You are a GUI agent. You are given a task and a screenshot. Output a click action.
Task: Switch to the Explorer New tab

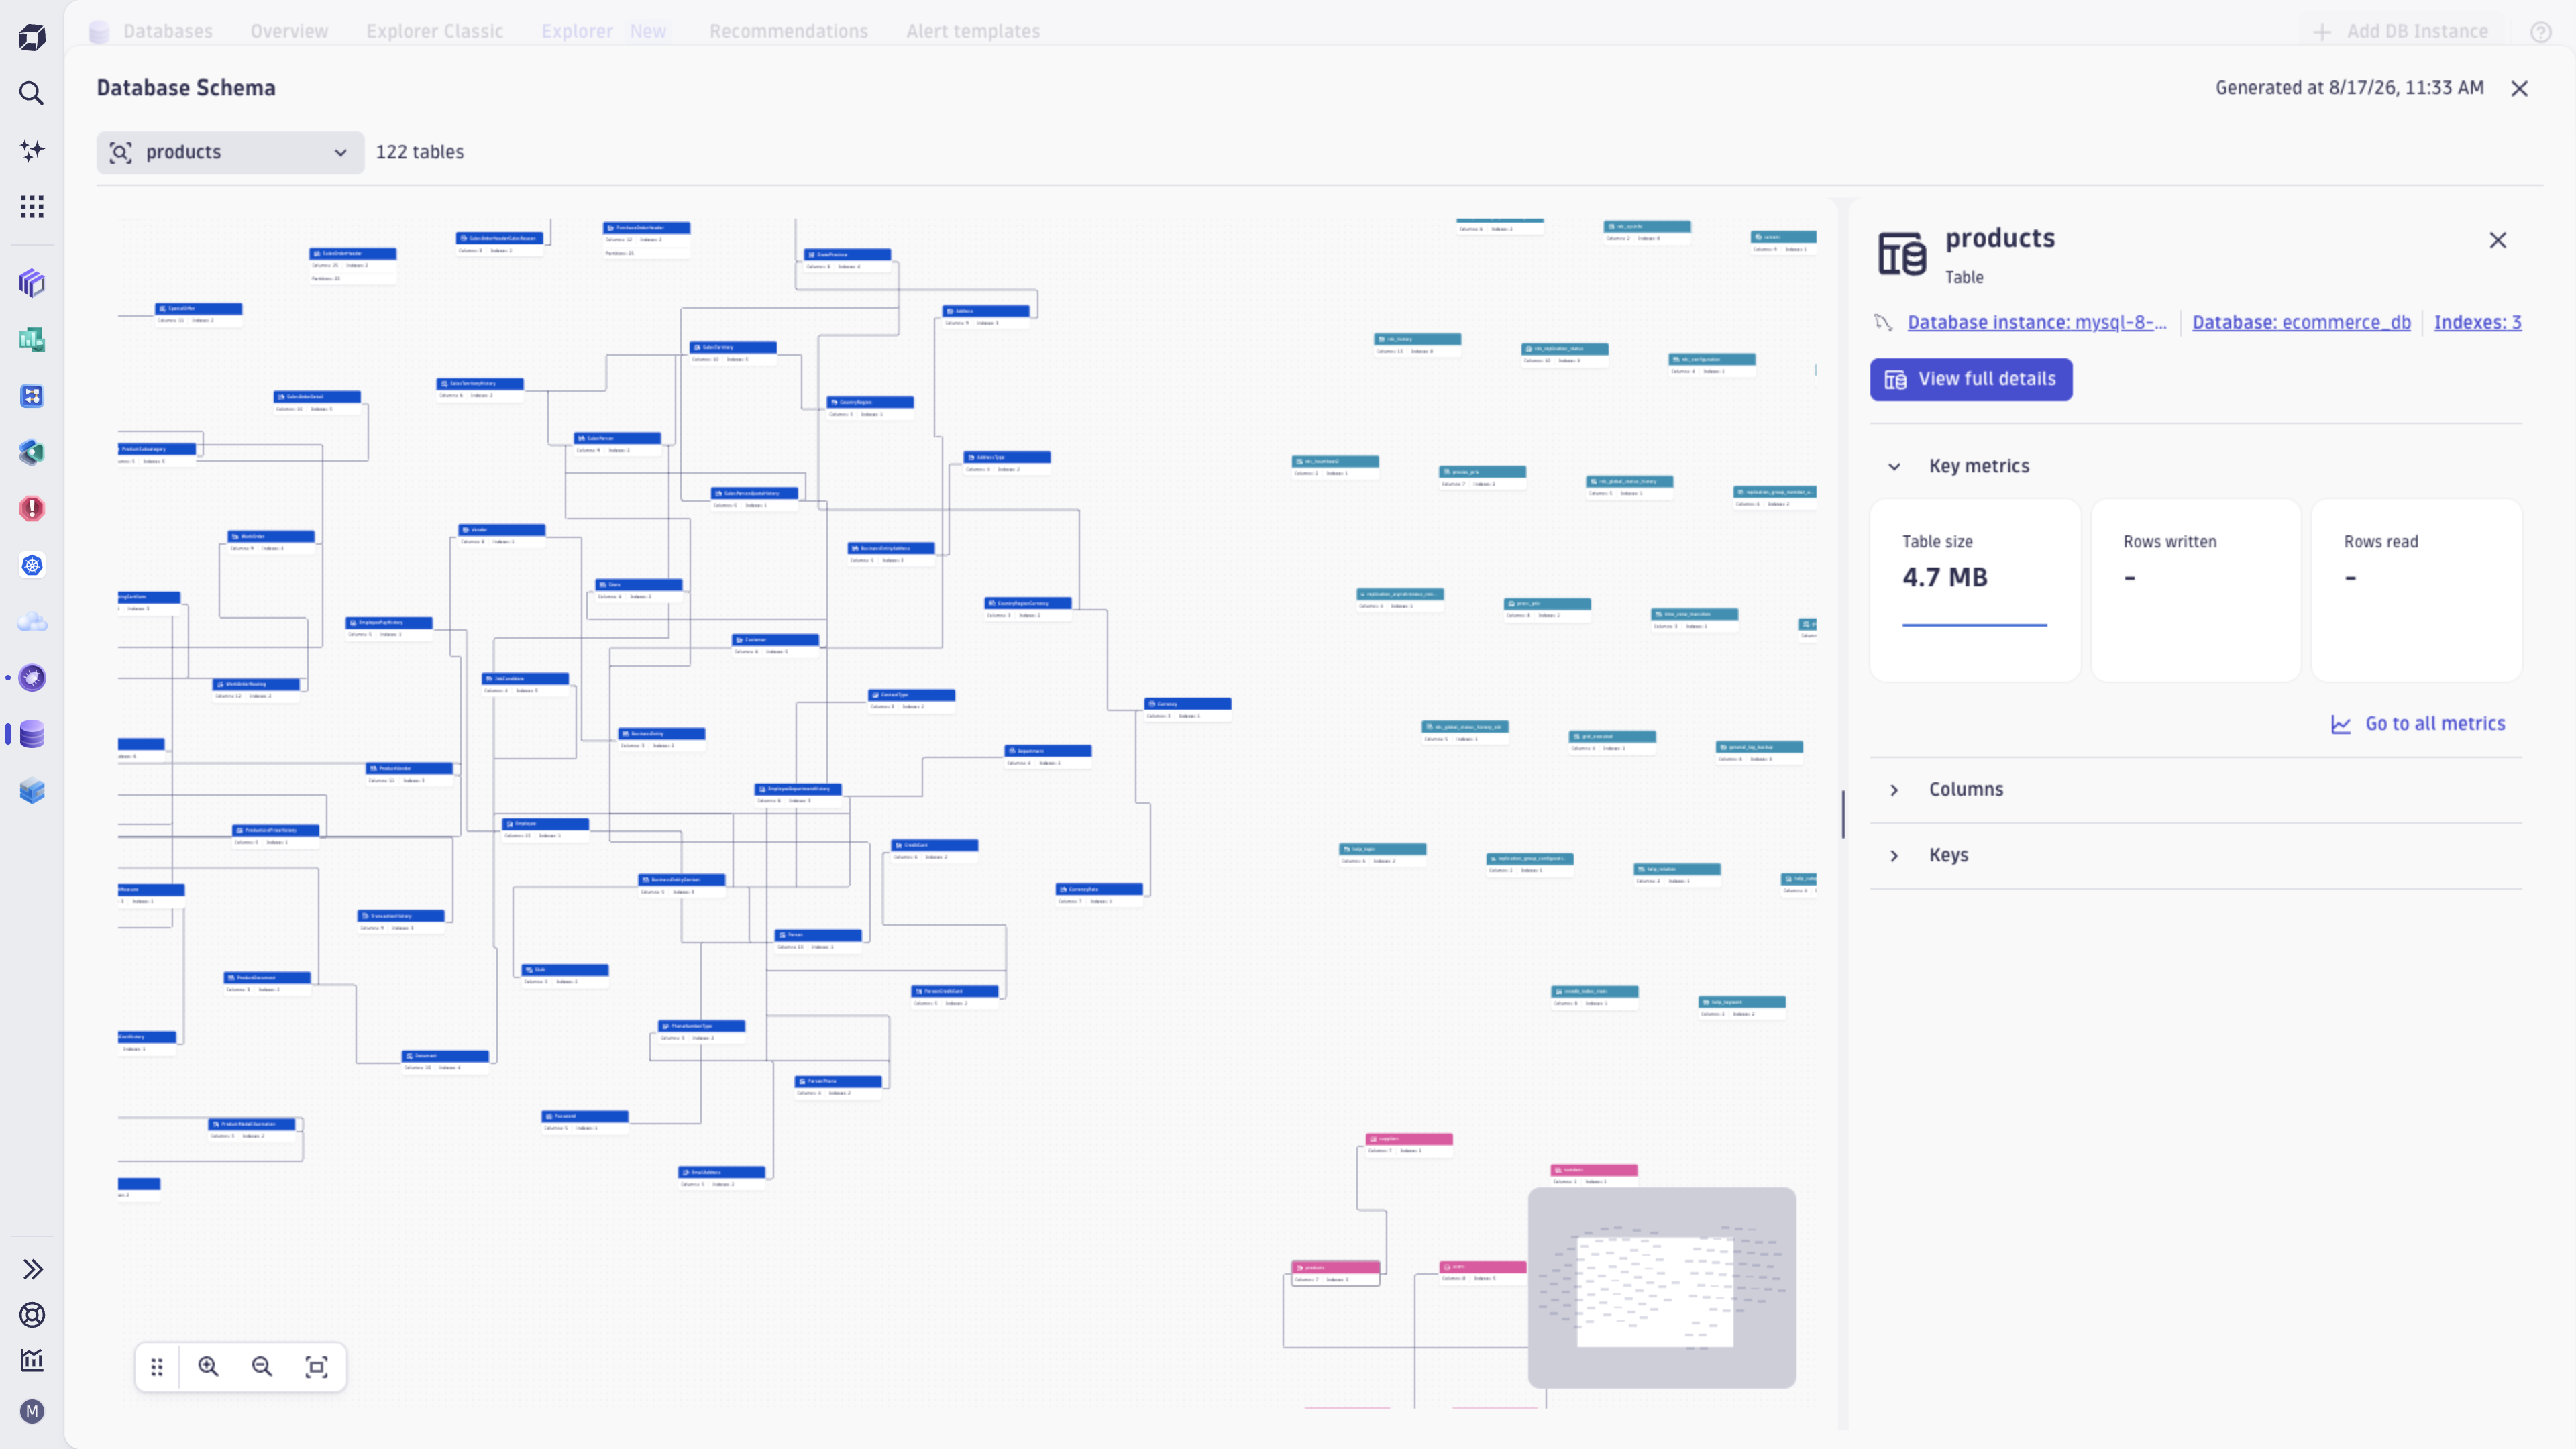(x=604, y=31)
